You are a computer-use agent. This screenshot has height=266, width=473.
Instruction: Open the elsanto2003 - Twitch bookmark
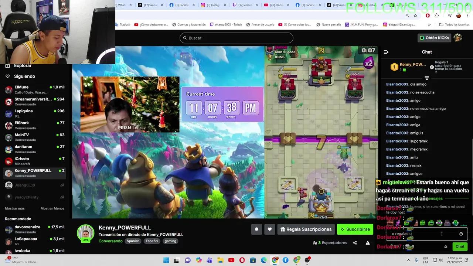[x=226, y=25]
